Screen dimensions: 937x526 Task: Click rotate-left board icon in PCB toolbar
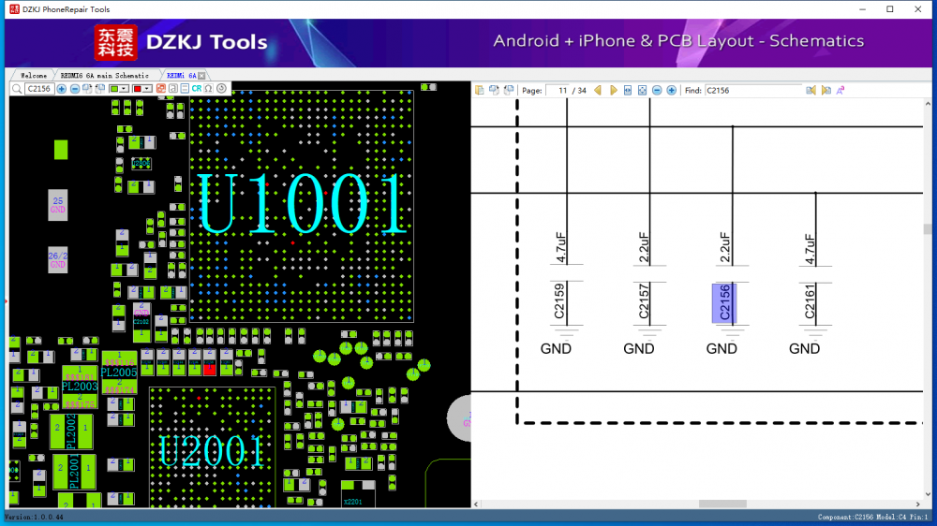100,89
